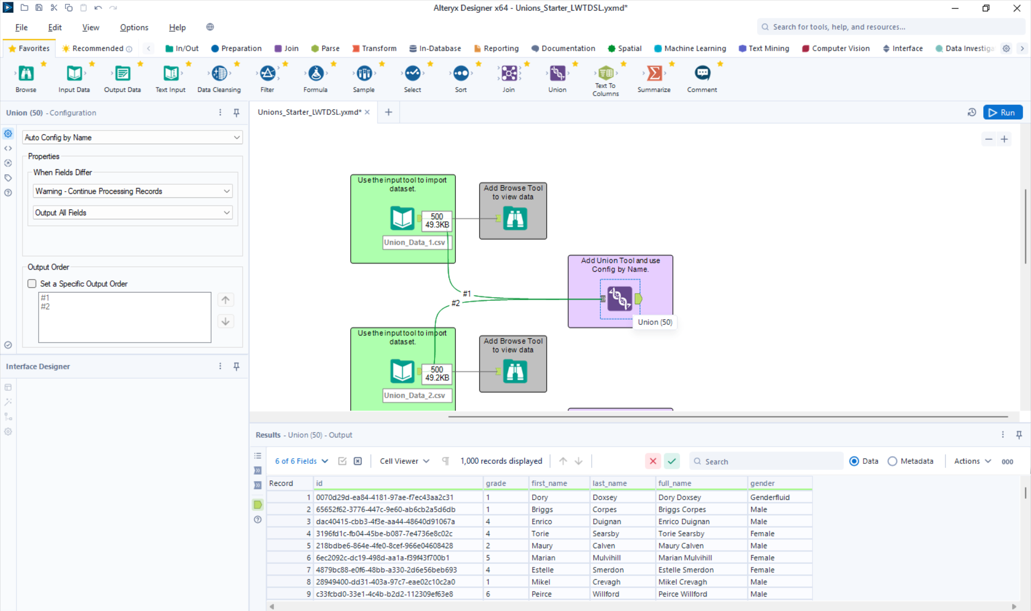Click the Union tool on canvas
This screenshot has width=1031, height=611.
[620, 299]
